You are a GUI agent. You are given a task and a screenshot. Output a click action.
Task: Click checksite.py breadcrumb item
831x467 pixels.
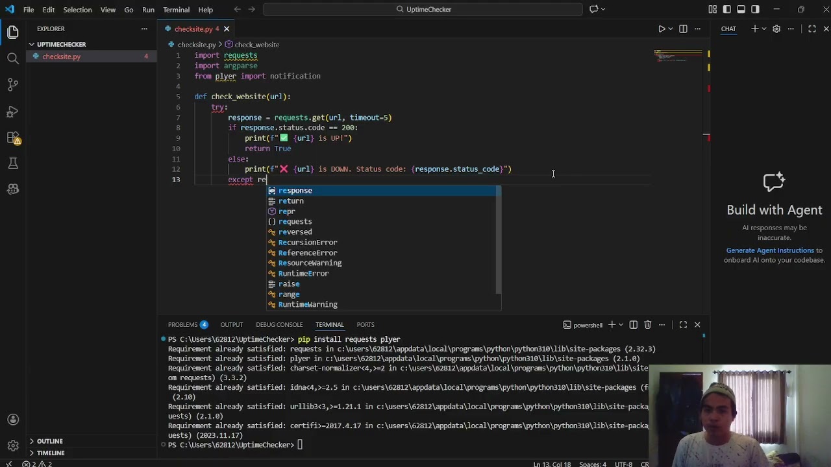pyautogui.click(x=192, y=45)
